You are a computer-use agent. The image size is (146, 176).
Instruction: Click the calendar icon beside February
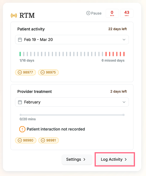(x=20, y=102)
